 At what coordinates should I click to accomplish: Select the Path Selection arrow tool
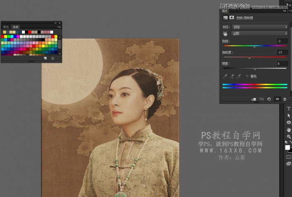pyautogui.click(x=289, y=115)
